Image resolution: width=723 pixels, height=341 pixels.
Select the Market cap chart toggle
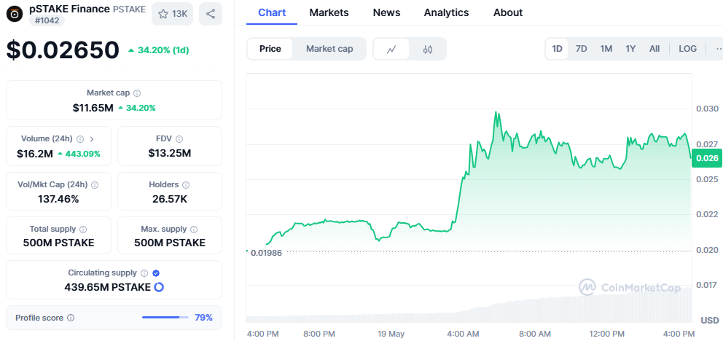coord(329,49)
